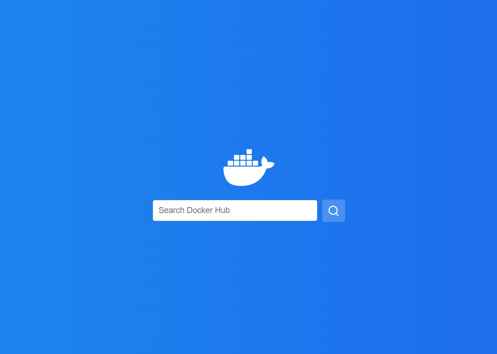Viewport: 497px width, 354px height.
Task: Click the "Search Docker Hub" placeholder text
Action: (x=194, y=210)
